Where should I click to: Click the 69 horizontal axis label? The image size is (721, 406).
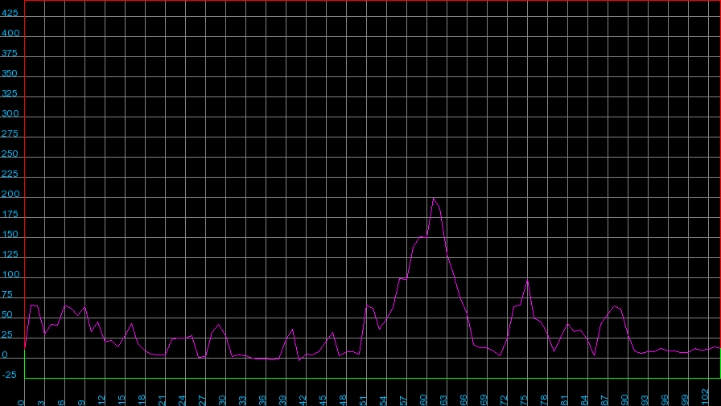484,400
